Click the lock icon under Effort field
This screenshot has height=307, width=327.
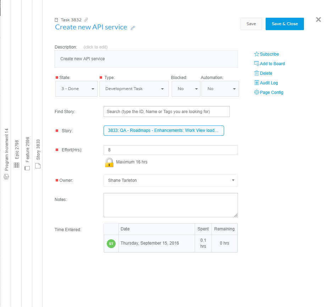tap(109, 162)
